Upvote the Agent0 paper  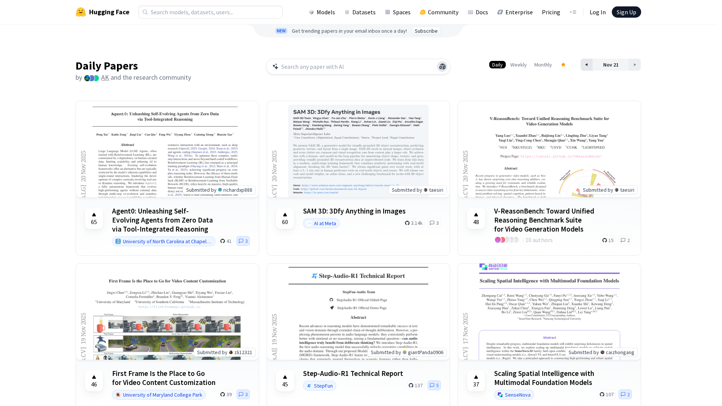tap(94, 218)
